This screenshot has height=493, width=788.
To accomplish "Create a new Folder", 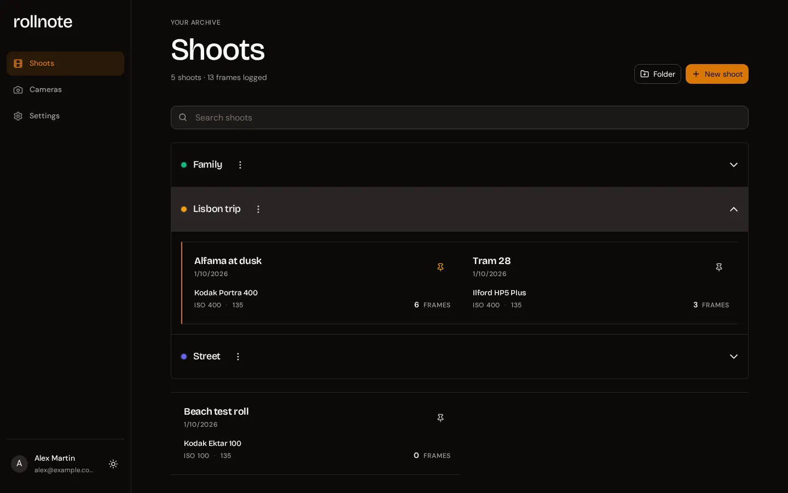I will coord(657,74).
